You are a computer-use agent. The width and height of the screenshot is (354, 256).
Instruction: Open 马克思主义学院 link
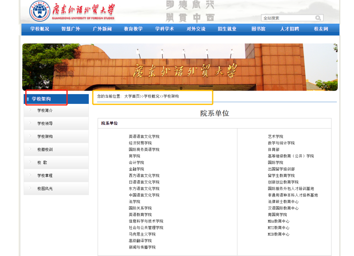(x=142, y=234)
